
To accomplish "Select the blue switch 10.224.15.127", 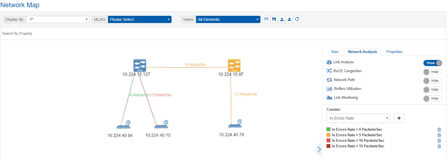I will [140, 65].
